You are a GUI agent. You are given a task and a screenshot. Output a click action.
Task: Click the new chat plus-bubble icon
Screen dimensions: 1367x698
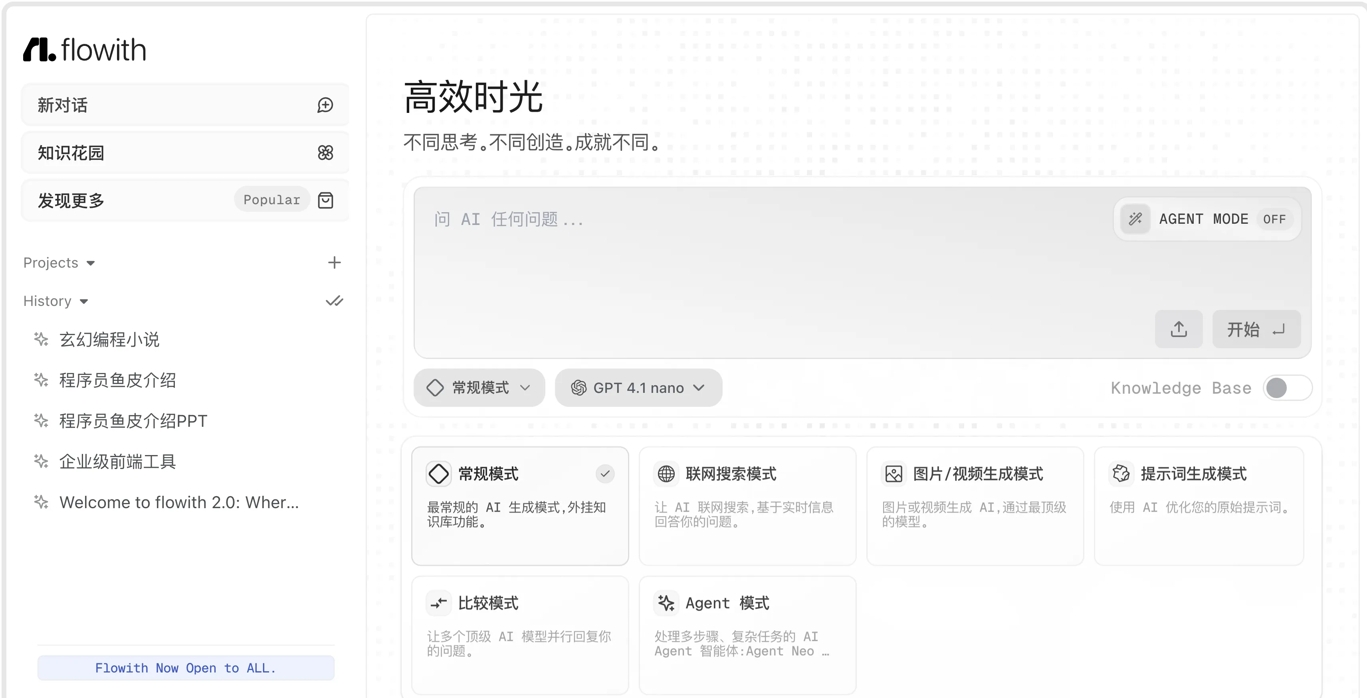(x=325, y=105)
